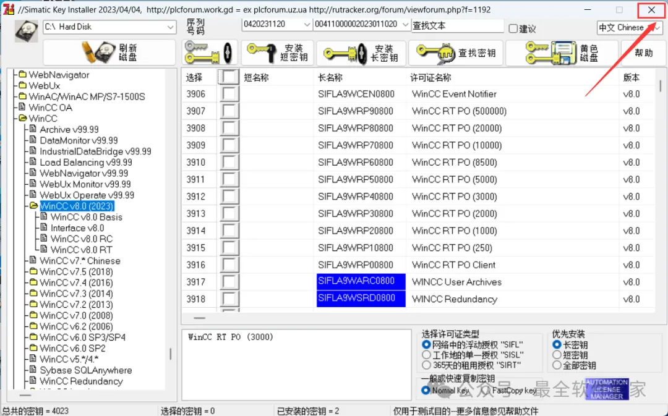
Task: Click the Refresh Disk (刷新磁盘) button
Action: (109, 53)
